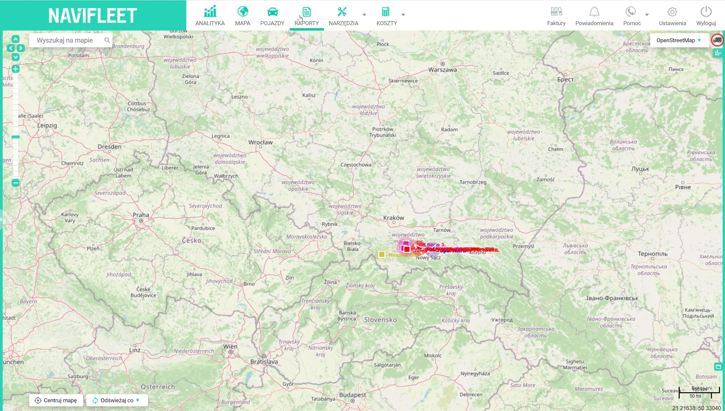Expand the NARZĘDZIA dropdown arrow
Image resolution: width=725 pixels, height=411 pixels.
point(364,15)
